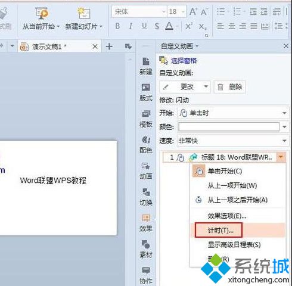Image resolution: width=292 pixels, height=286 pixels.
Task: Open the 切换 transition sidebar panel
Action: [146, 197]
